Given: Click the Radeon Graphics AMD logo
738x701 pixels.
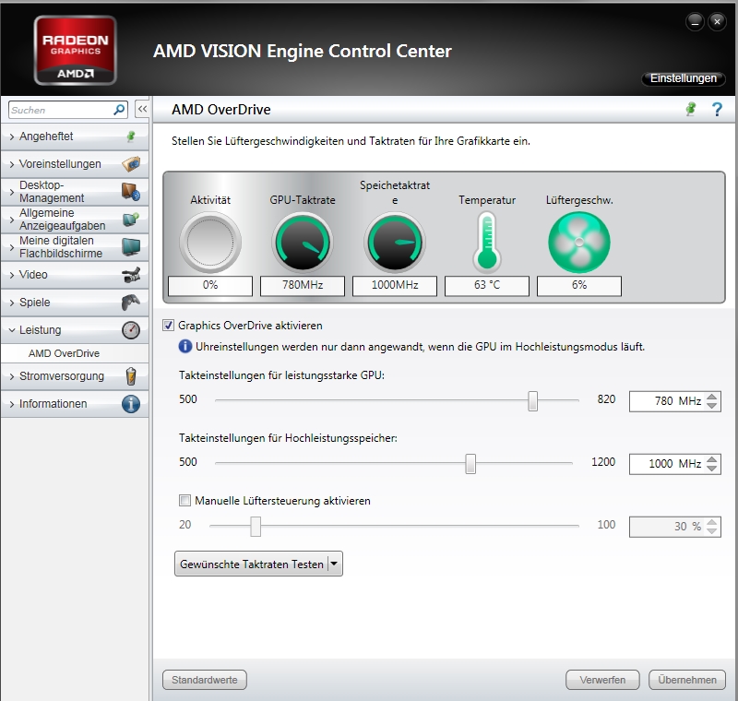Looking at the screenshot, I should [x=76, y=51].
